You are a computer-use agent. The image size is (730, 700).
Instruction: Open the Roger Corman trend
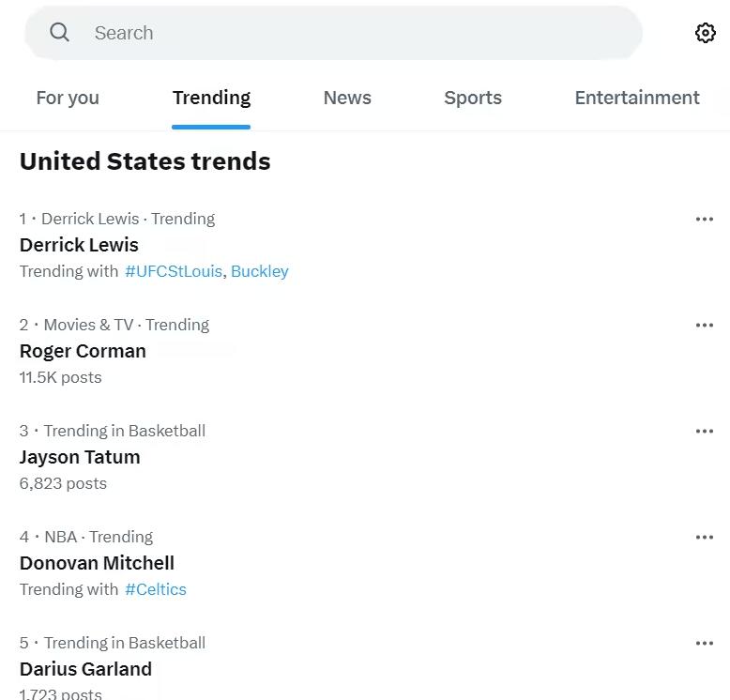[83, 351]
